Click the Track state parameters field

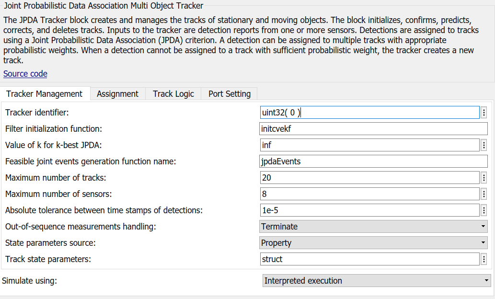369,259
